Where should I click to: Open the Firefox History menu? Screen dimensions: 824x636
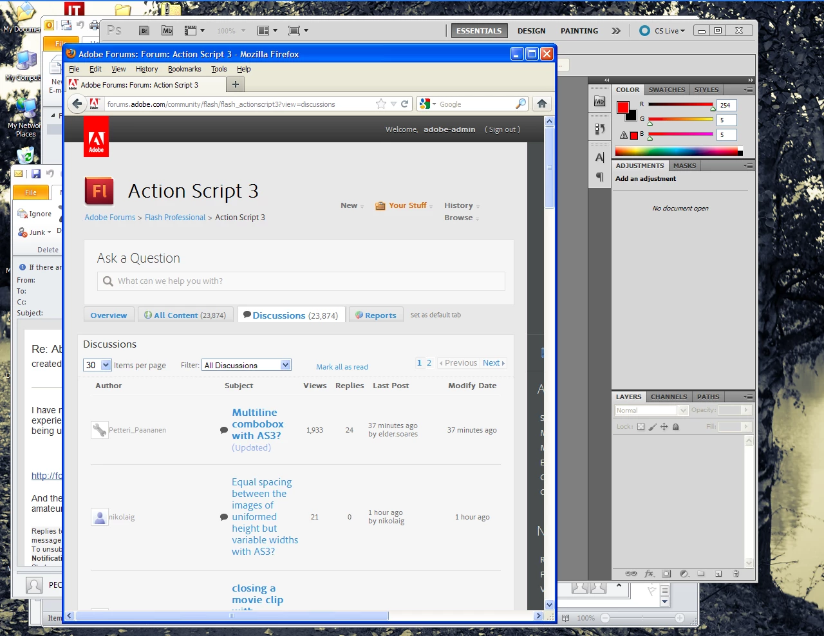tap(147, 69)
